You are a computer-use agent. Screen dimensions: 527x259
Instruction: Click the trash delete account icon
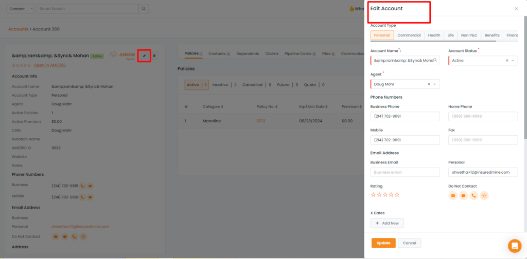pyautogui.click(x=154, y=55)
